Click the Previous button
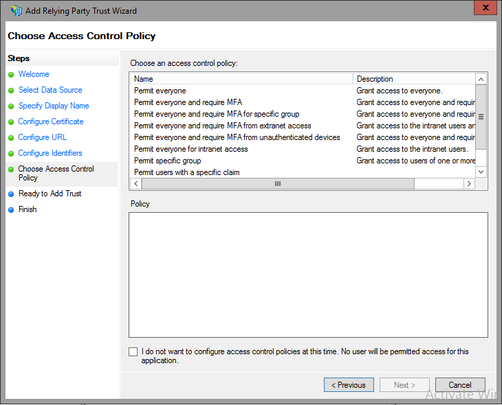 click(349, 385)
